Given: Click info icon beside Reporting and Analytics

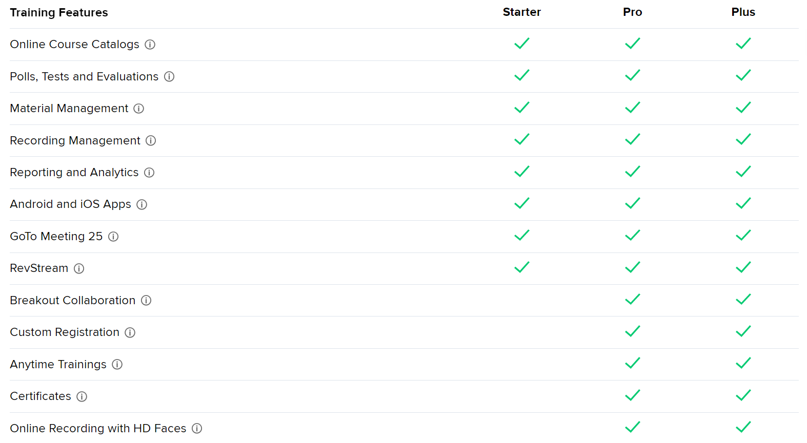Looking at the screenshot, I should pyautogui.click(x=149, y=173).
